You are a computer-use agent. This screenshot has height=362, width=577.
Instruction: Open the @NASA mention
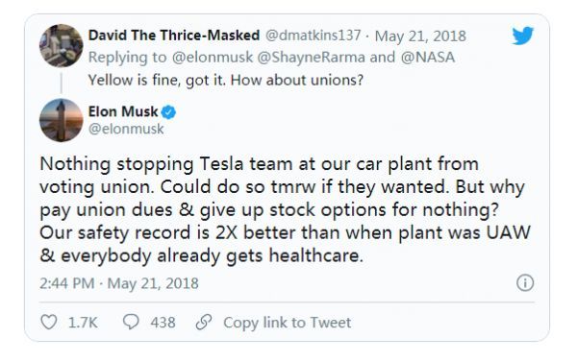click(428, 58)
